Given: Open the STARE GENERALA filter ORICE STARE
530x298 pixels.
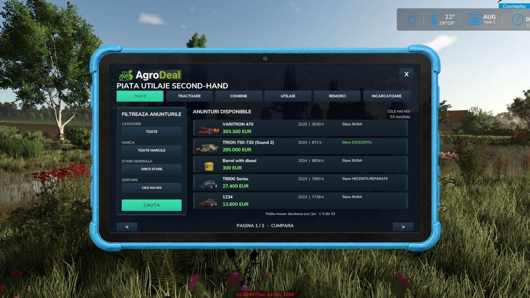Looking at the screenshot, I should (152, 169).
